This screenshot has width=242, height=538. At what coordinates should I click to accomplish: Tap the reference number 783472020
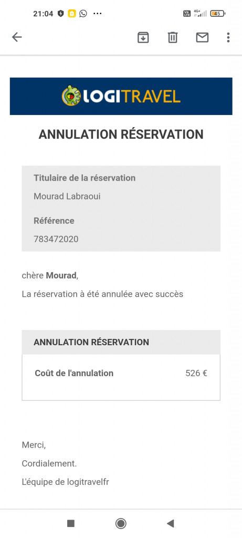56,239
